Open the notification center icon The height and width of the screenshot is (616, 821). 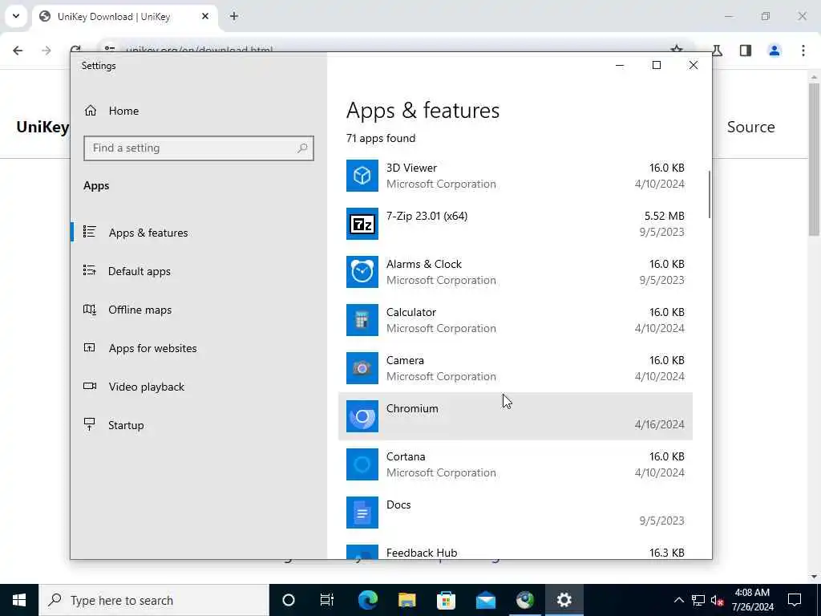click(795, 600)
